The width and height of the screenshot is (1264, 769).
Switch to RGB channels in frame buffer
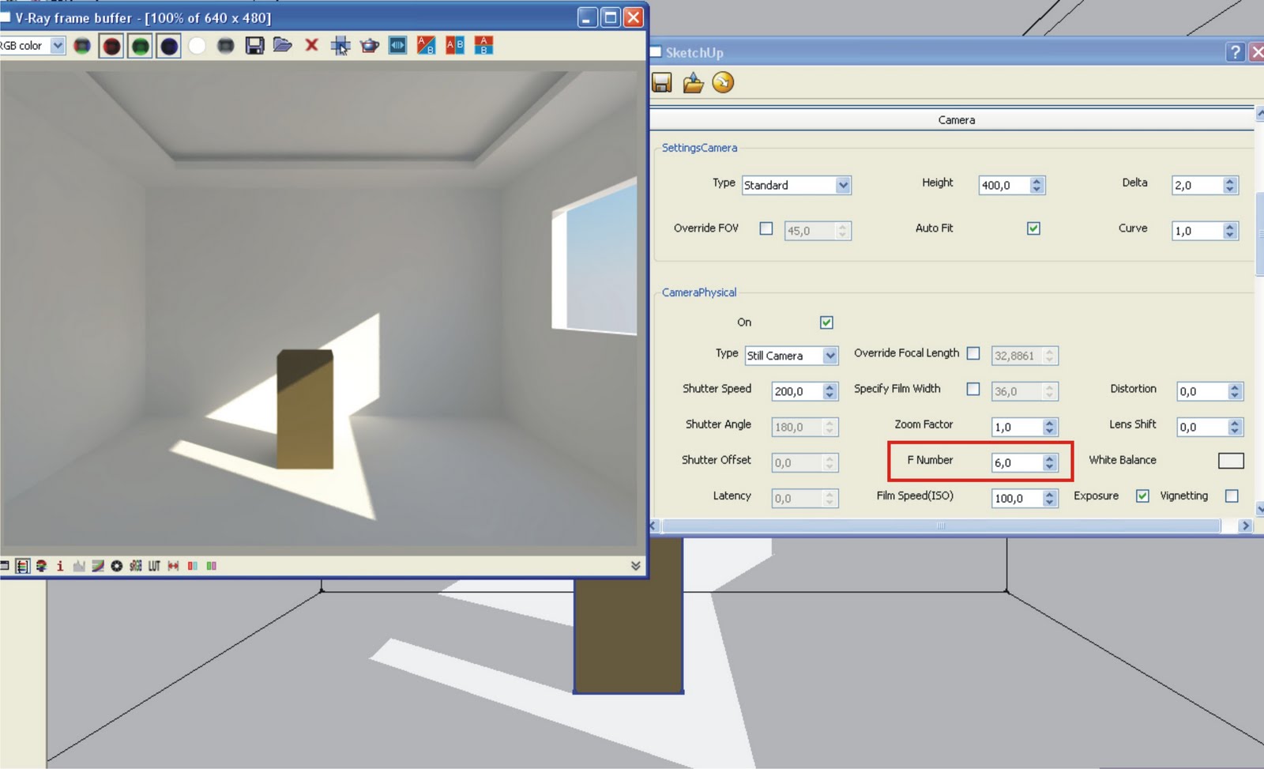(82, 46)
